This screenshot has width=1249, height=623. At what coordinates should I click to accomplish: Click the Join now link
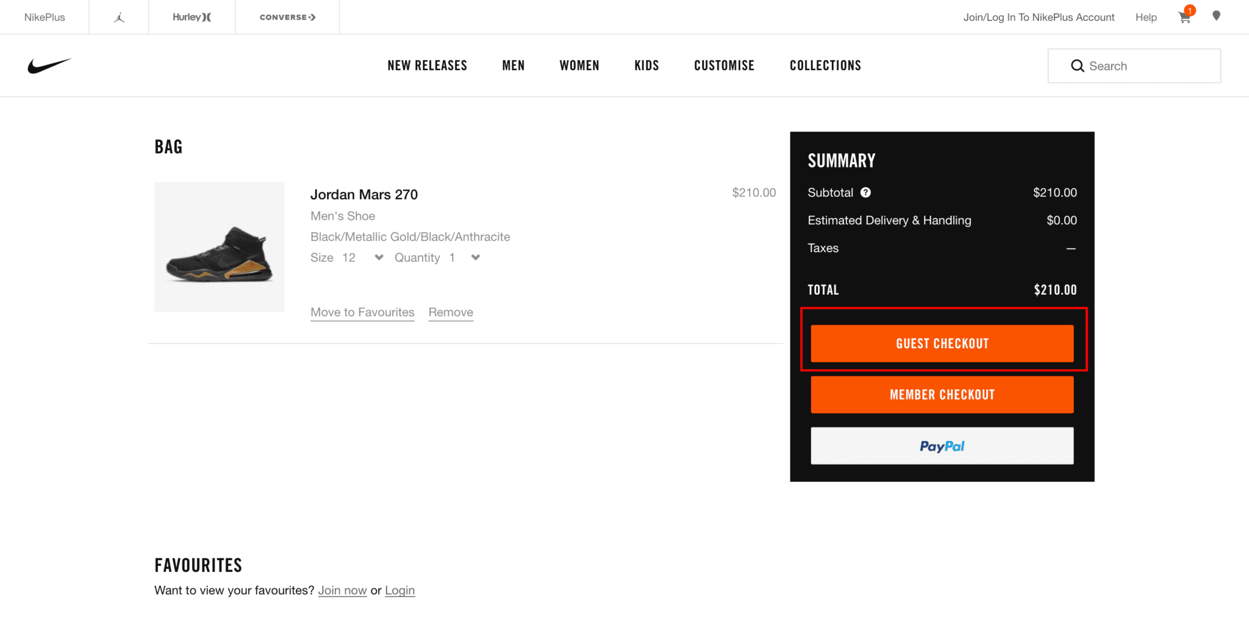[x=342, y=590]
